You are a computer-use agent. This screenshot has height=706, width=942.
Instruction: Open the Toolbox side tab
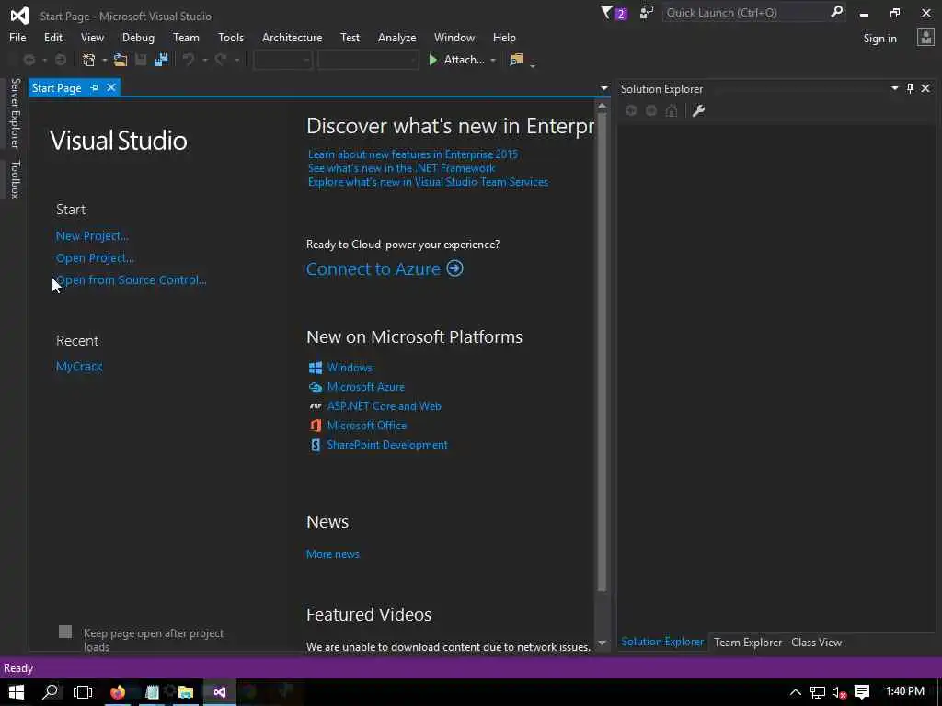[15, 179]
